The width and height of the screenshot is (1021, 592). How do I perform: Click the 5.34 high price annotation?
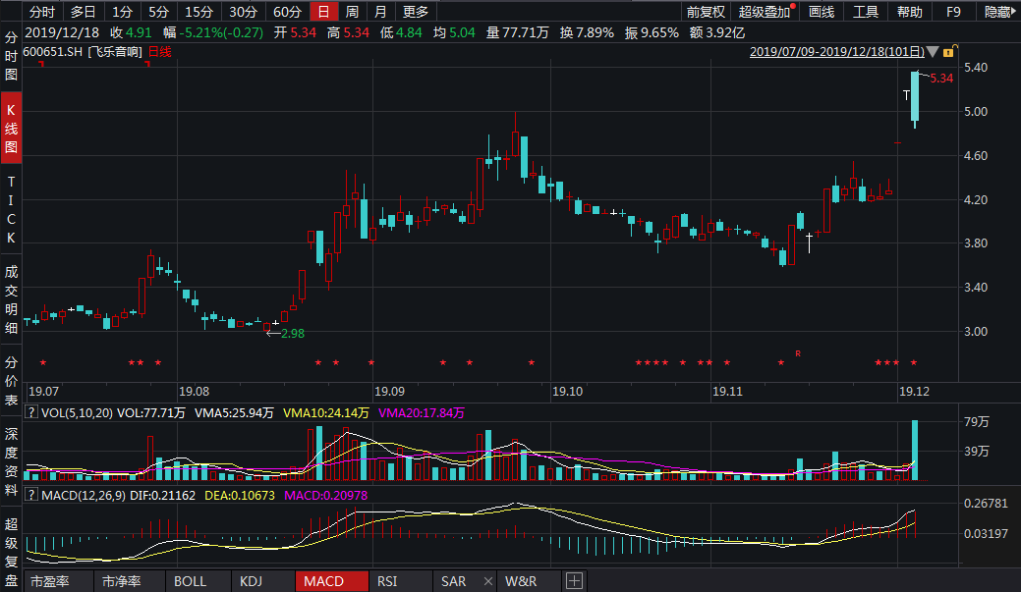click(941, 79)
